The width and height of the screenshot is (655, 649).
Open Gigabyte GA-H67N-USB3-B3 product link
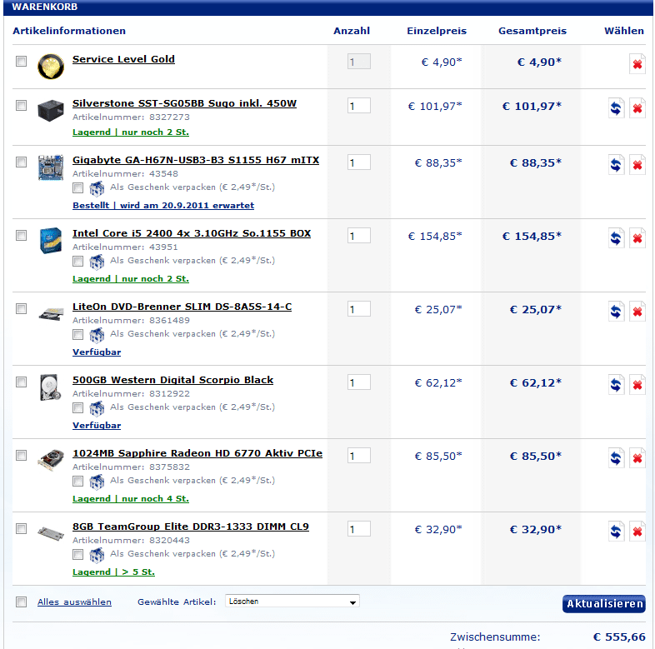click(196, 160)
